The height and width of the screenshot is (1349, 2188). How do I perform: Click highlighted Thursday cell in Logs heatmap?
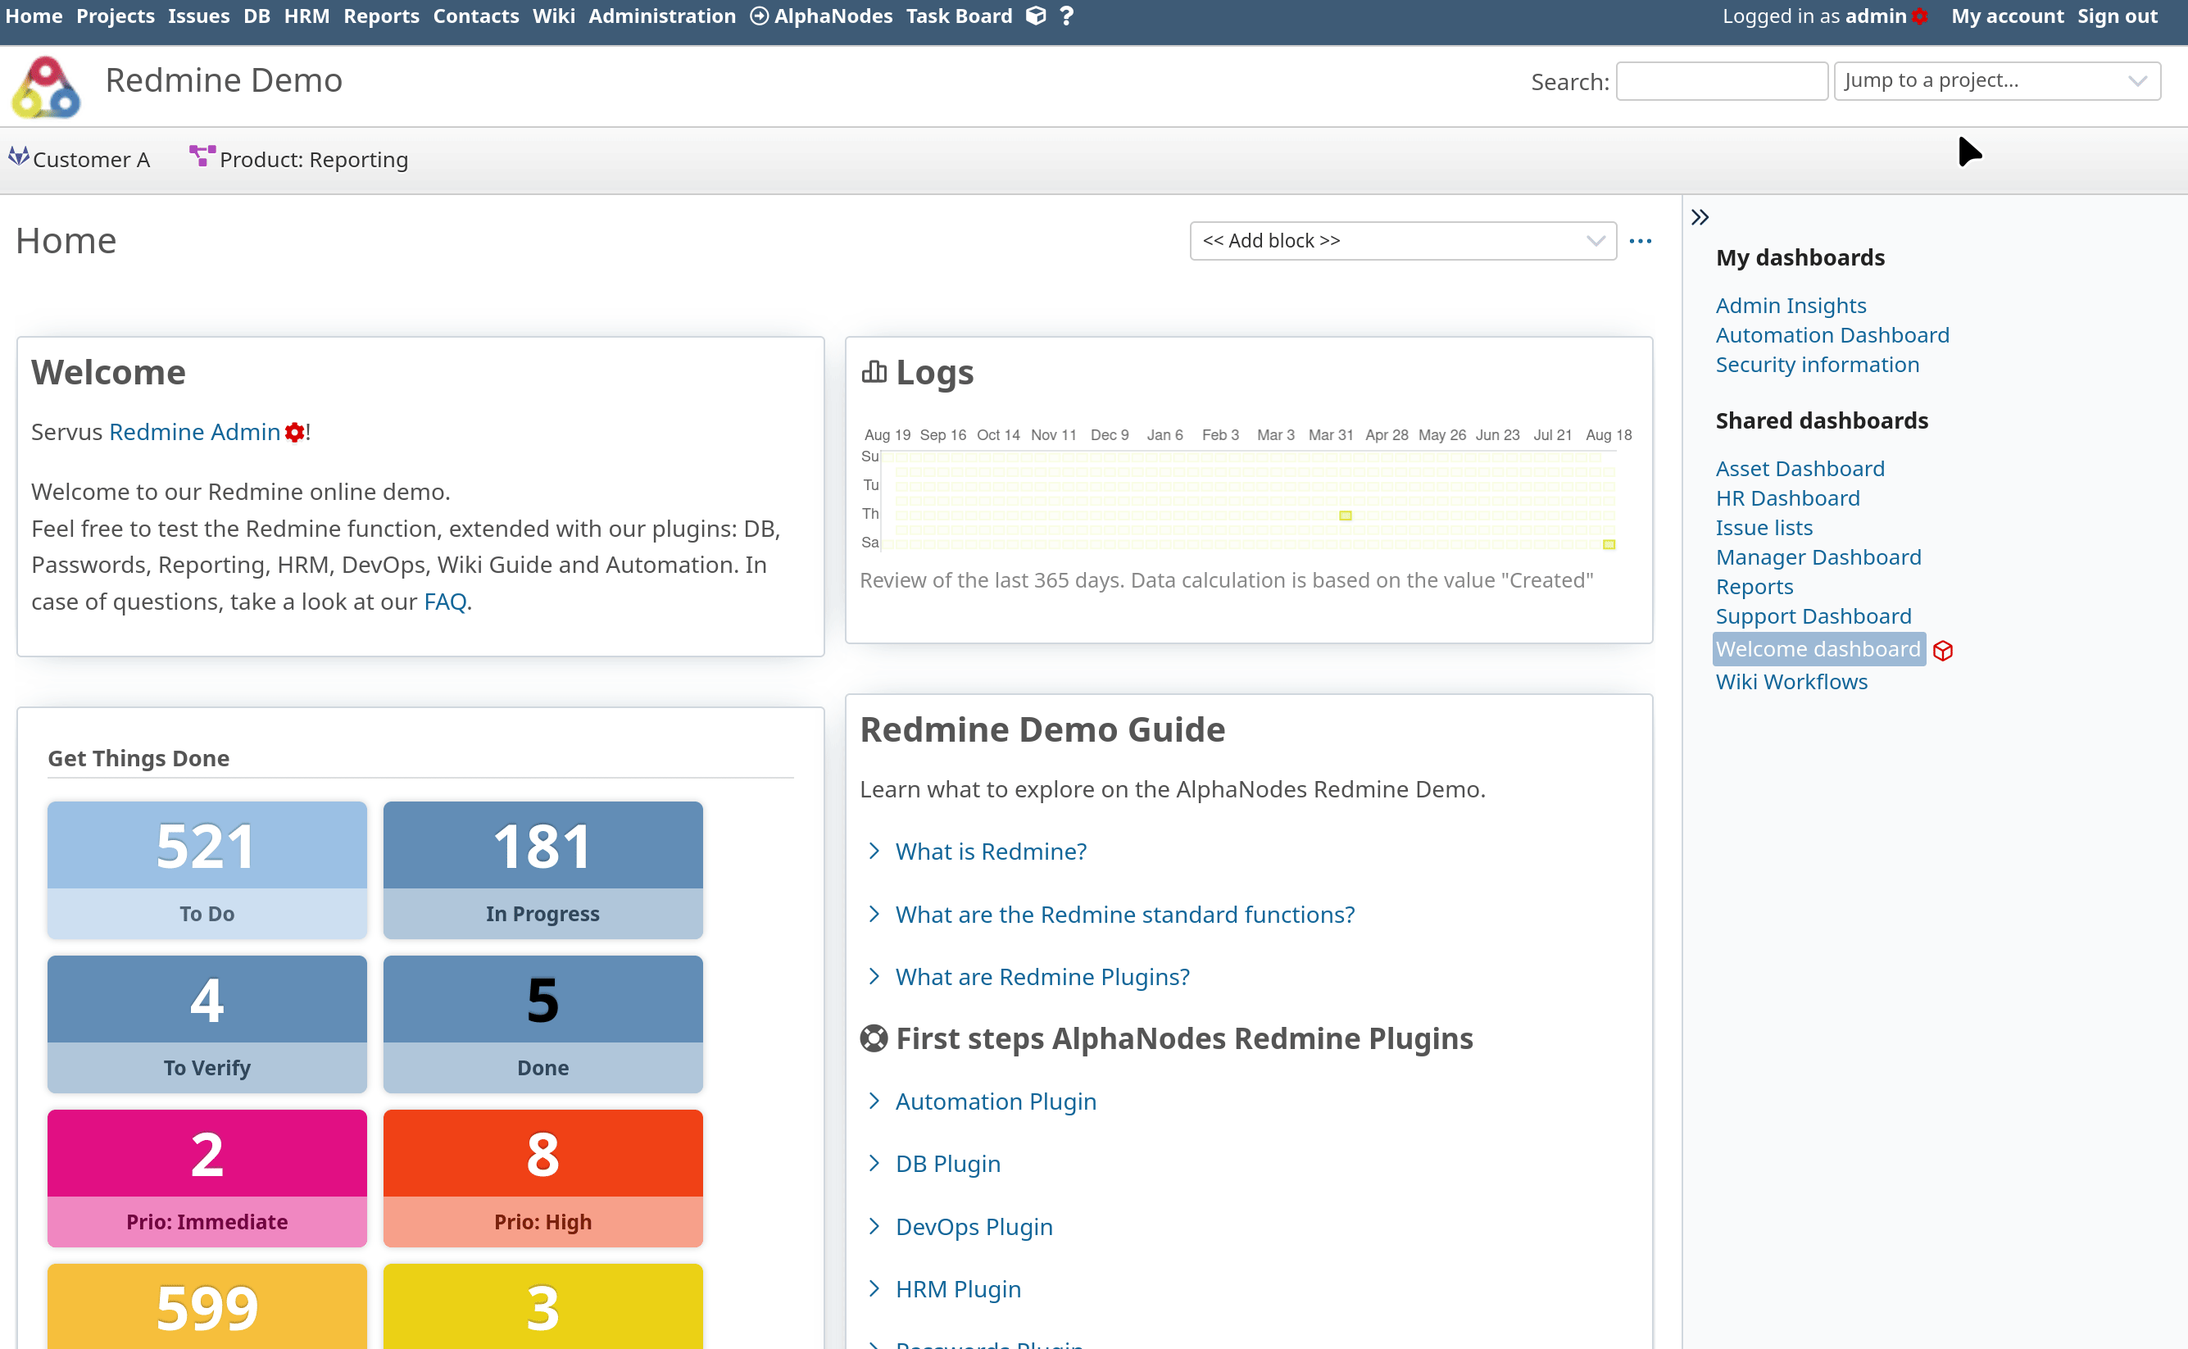click(x=1345, y=515)
